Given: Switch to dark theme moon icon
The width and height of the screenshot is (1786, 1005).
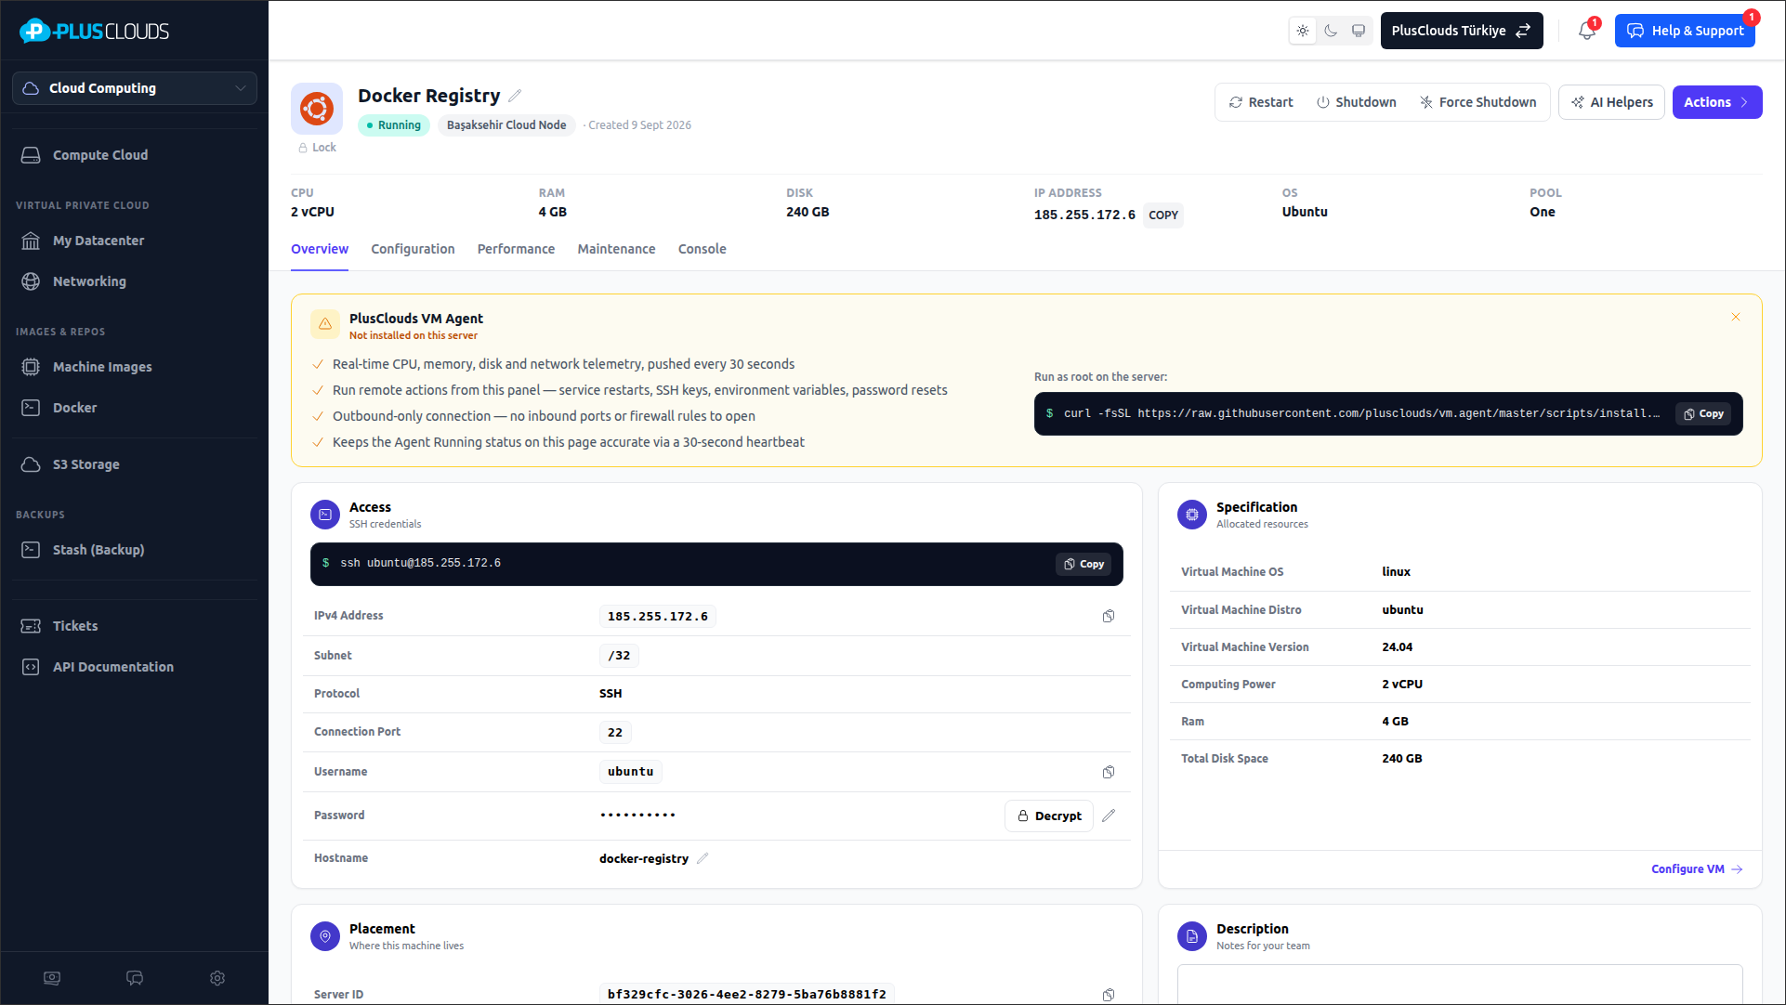Looking at the screenshot, I should [1331, 31].
